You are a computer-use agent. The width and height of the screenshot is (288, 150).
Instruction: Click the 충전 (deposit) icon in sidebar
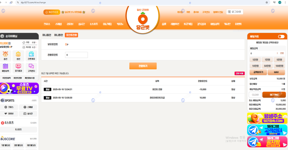click(6, 56)
